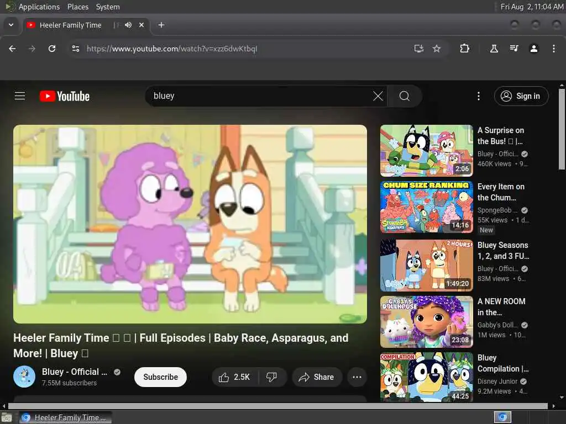
Task: Open the Chrome three-dot menu
Action: coord(554,49)
